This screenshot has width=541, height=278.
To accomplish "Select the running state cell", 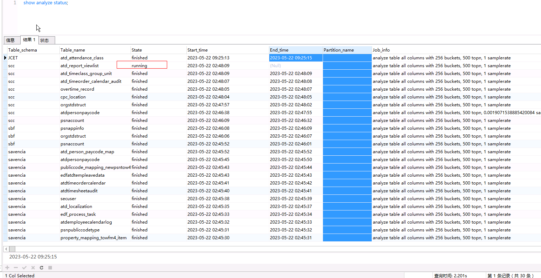I will point(139,66).
